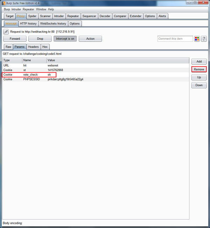This screenshot has height=228, width=210.
Task: Switch to the Extender tab
Action: tap(135, 16)
